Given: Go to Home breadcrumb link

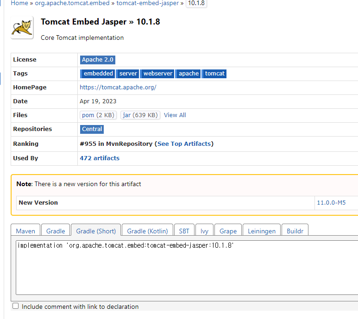Looking at the screenshot, I should [19, 3].
